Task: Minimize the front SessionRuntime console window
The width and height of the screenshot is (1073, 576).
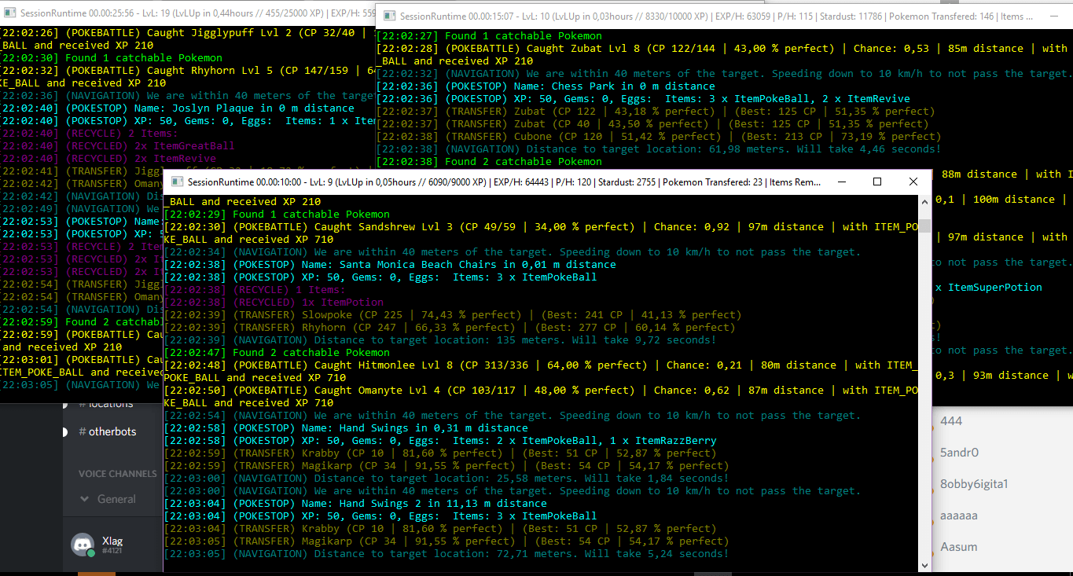Action: coord(841,182)
